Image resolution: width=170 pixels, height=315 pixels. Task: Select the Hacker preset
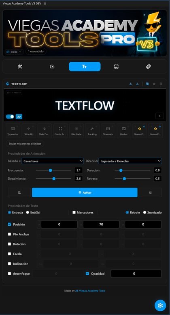(x=124, y=131)
